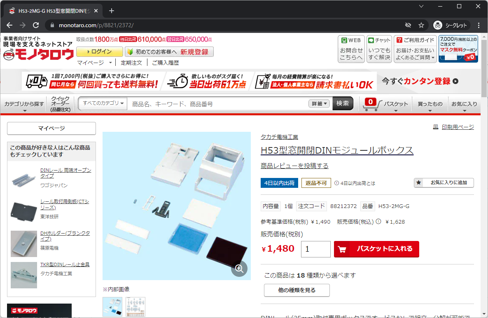The height and width of the screenshot is (318, 488).
Task: Open H53型窓開閉DINモジュールボックス title link
Action: [337, 150]
